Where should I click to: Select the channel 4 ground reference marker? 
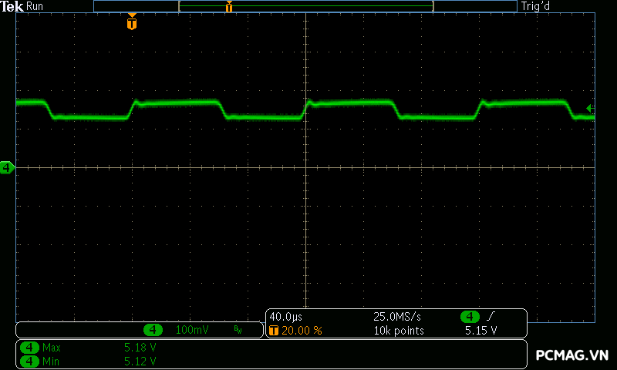click(7, 167)
